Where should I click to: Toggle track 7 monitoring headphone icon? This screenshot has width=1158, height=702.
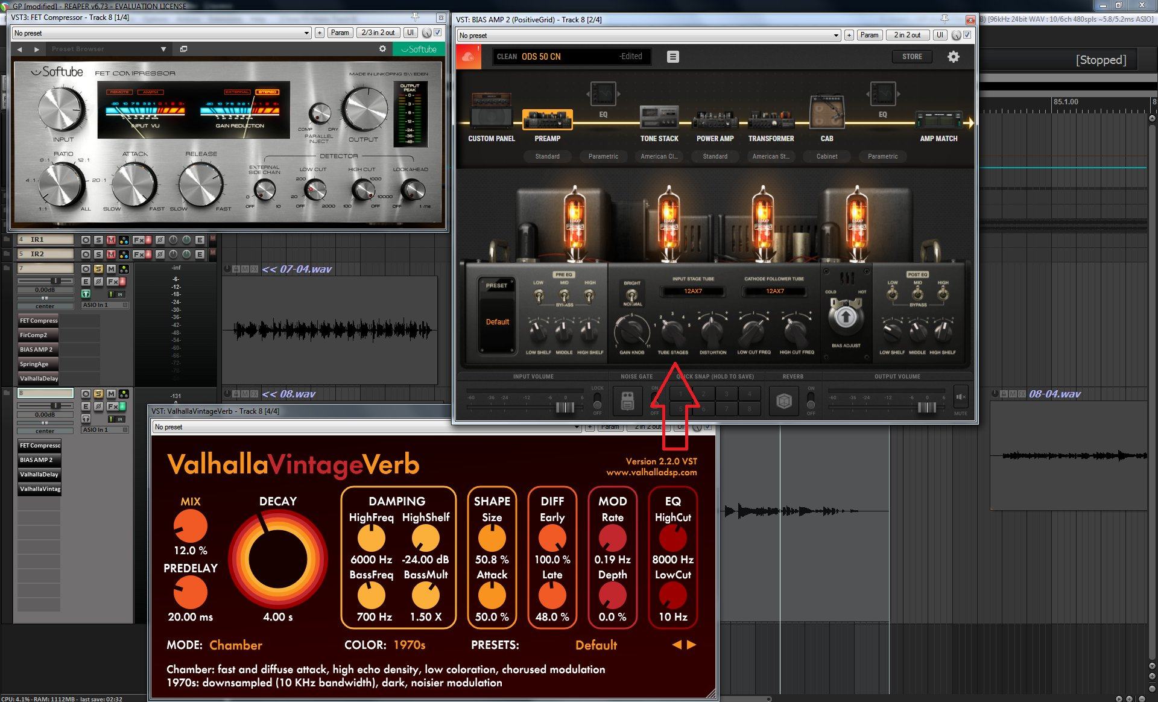[x=86, y=294]
